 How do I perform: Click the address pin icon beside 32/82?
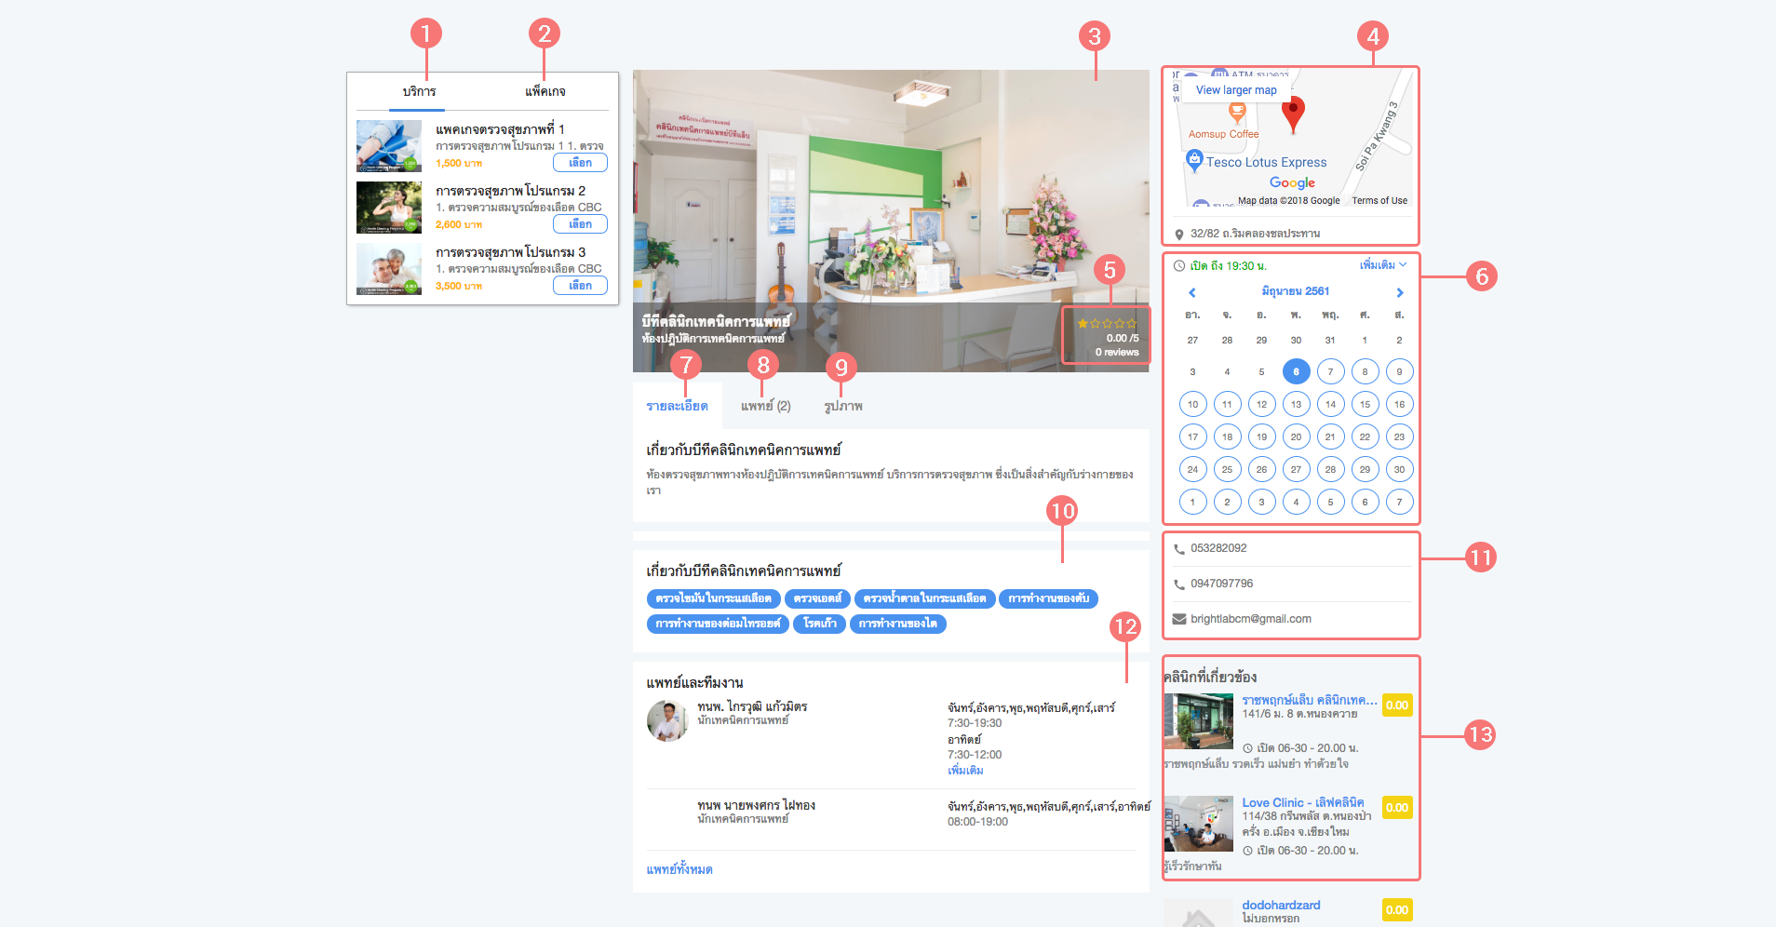1179,235
